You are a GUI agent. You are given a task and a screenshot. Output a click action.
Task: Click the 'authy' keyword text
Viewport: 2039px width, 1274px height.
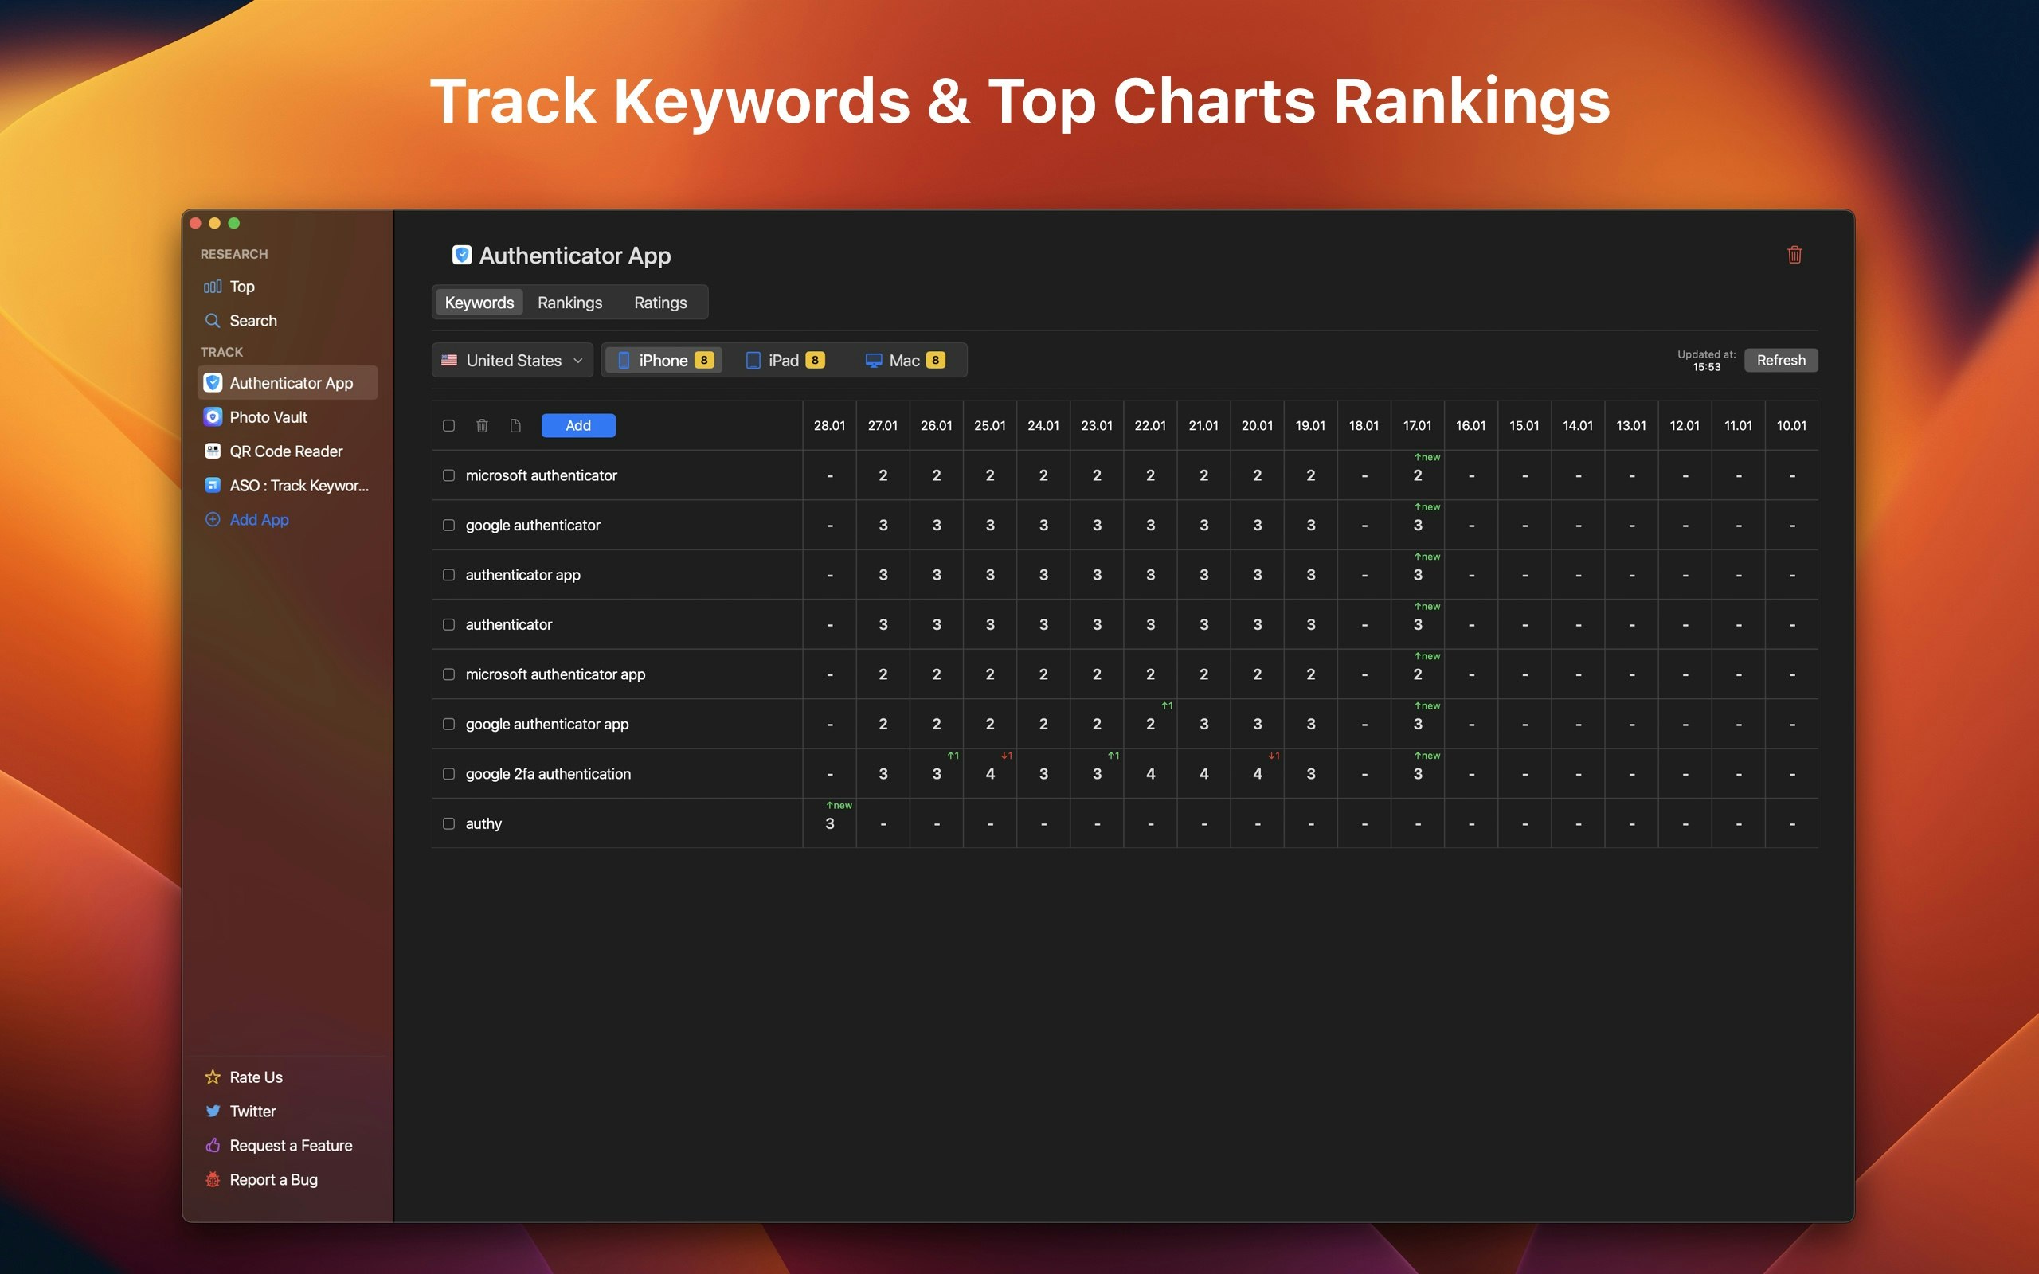483,823
